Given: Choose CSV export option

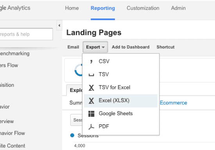Looking at the screenshot, I should pos(121,61).
